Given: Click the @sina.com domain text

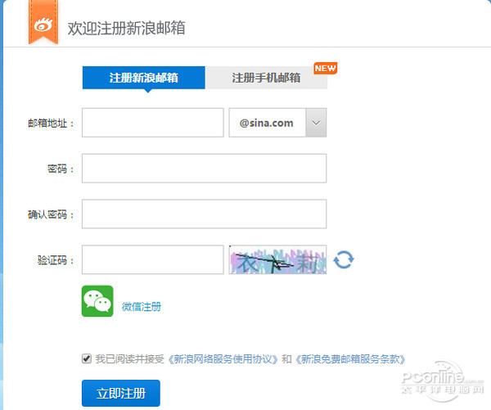Looking at the screenshot, I should [x=267, y=123].
